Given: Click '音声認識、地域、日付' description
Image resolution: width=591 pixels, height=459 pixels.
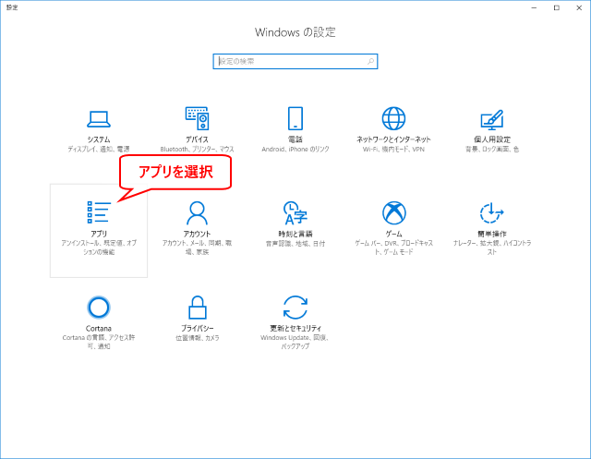Looking at the screenshot, I should point(295,244).
